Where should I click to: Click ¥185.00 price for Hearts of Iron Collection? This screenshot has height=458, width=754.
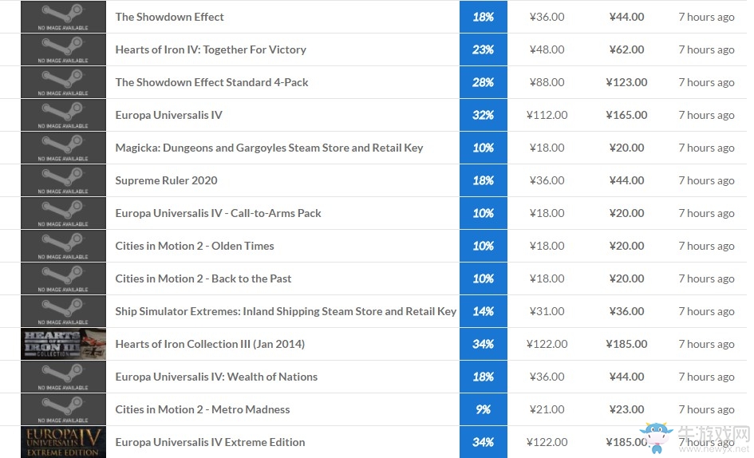(x=626, y=344)
